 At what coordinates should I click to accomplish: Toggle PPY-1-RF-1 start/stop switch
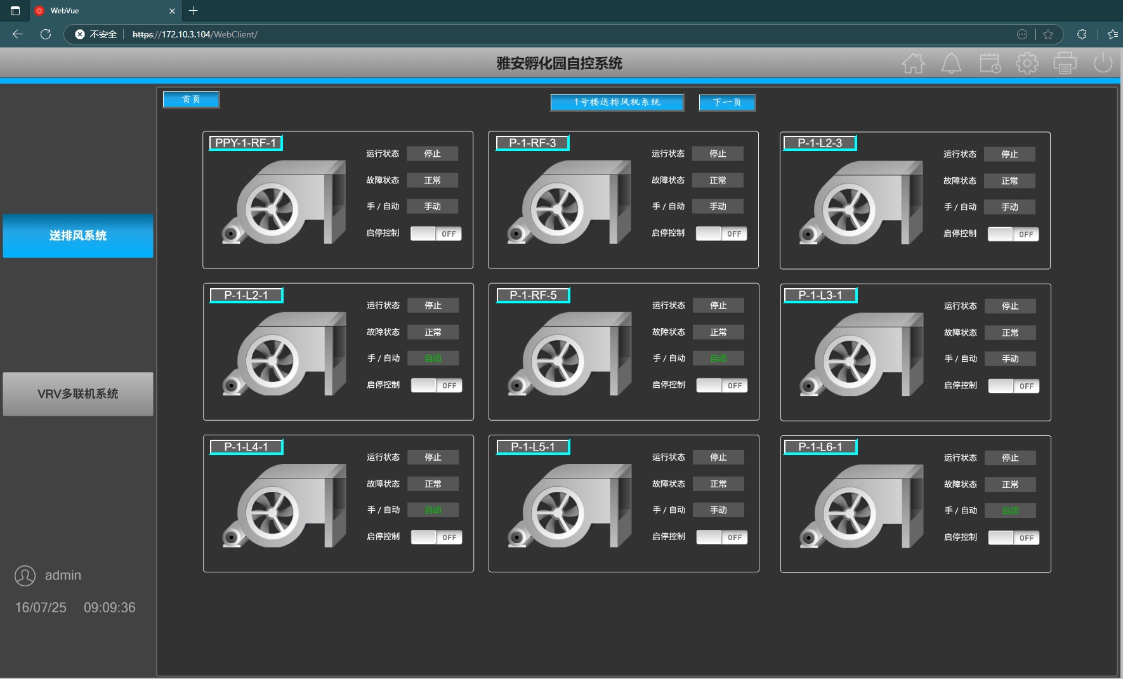tap(436, 234)
